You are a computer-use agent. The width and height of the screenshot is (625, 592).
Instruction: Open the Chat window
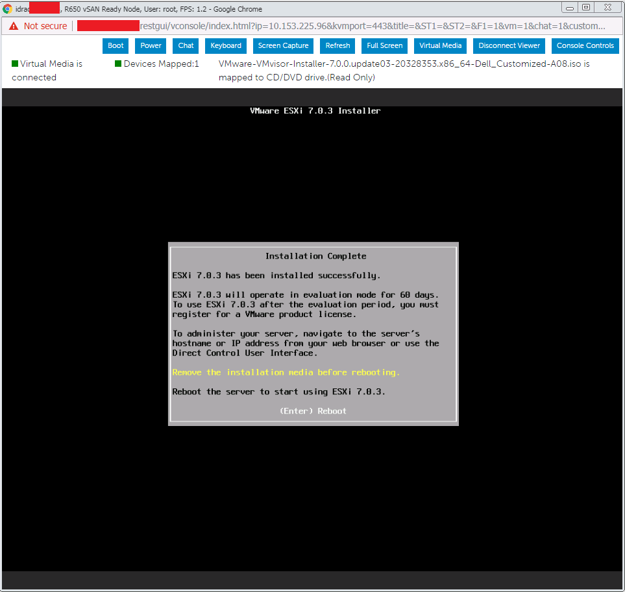tap(186, 46)
